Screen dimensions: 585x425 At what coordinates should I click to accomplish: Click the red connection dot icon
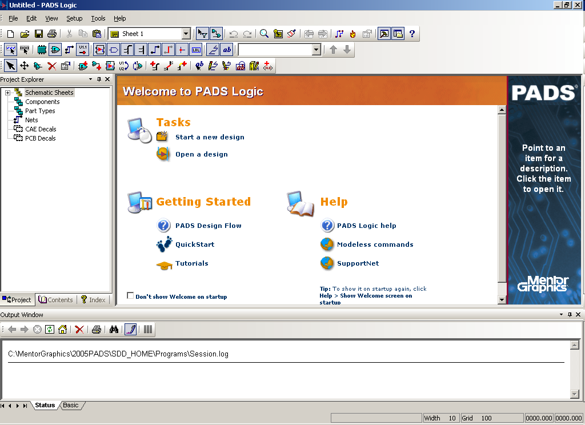click(182, 50)
